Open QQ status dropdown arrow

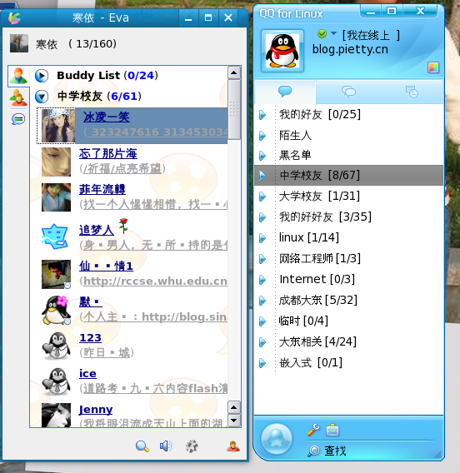(x=333, y=33)
